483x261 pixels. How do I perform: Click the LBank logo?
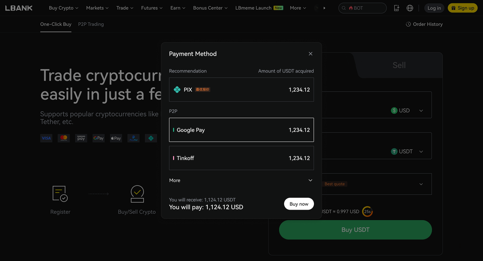tap(19, 8)
